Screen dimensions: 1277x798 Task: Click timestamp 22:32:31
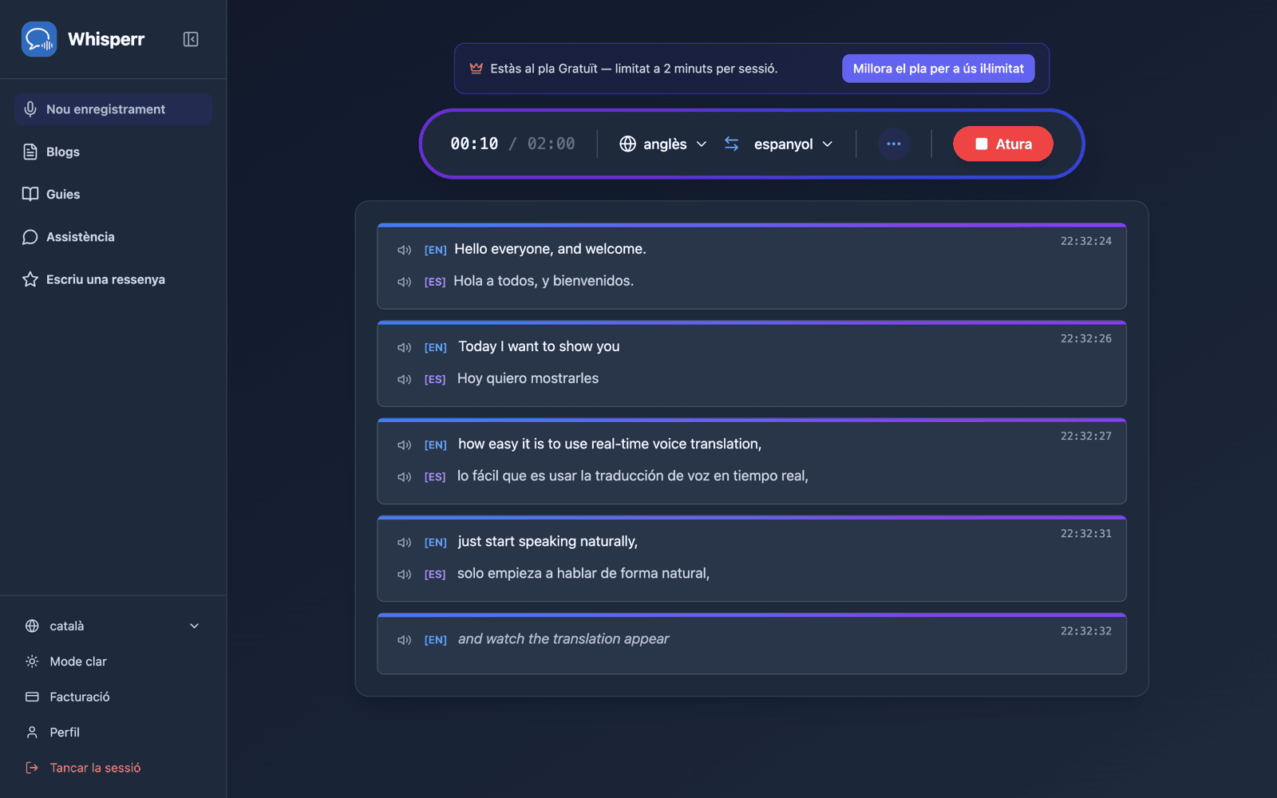click(1085, 533)
